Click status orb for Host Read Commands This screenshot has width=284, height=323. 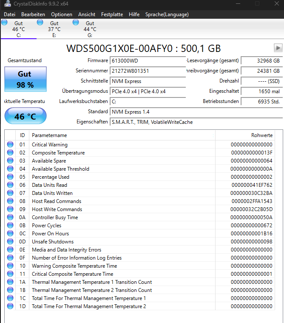point(10,201)
